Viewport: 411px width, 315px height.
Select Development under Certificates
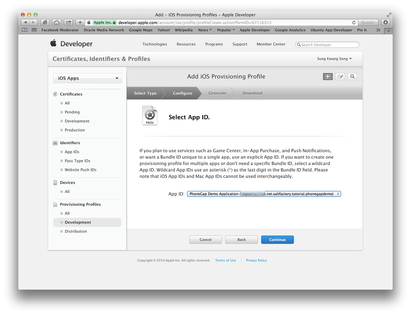pyautogui.click(x=77, y=121)
